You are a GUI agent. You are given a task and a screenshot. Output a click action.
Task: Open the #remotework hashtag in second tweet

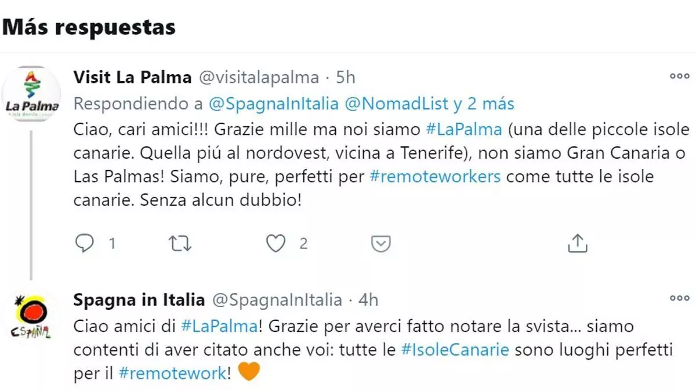coord(172,373)
